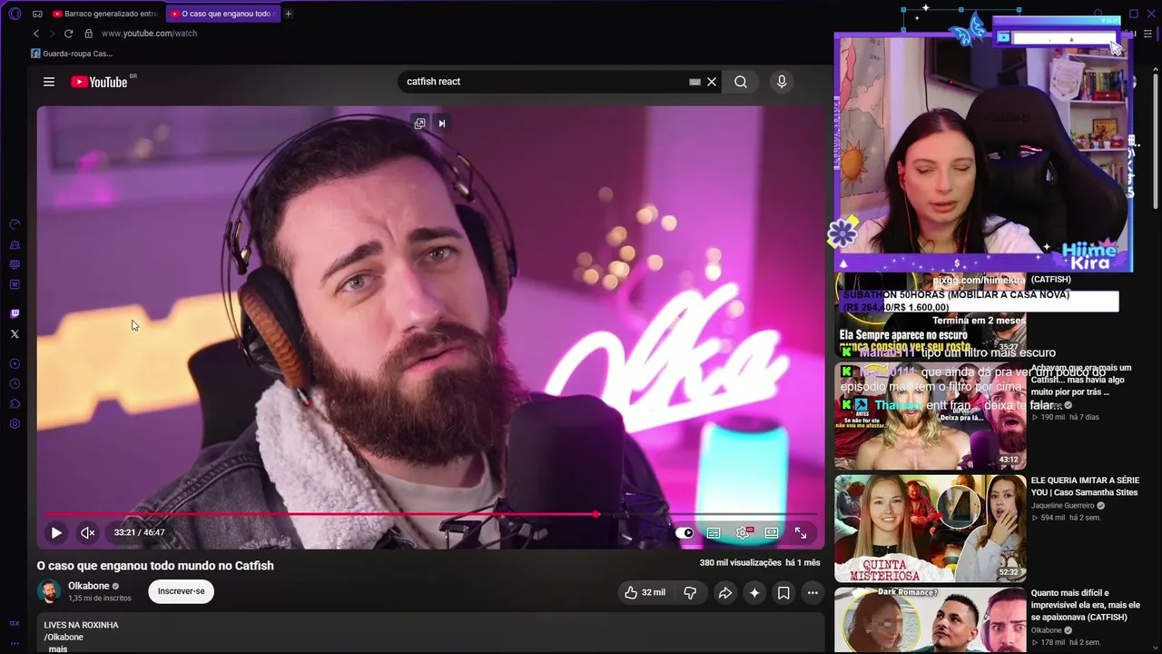The height and width of the screenshot is (654, 1162).
Task: Open the 43:12 duration video thumbnail
Action: pos(931,416)
